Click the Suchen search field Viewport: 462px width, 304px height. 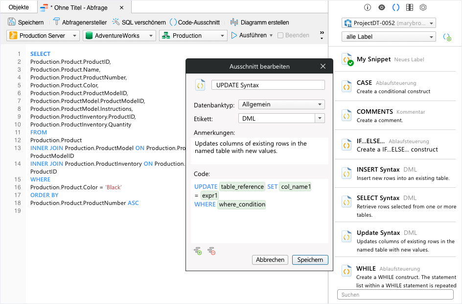(395, 295)
